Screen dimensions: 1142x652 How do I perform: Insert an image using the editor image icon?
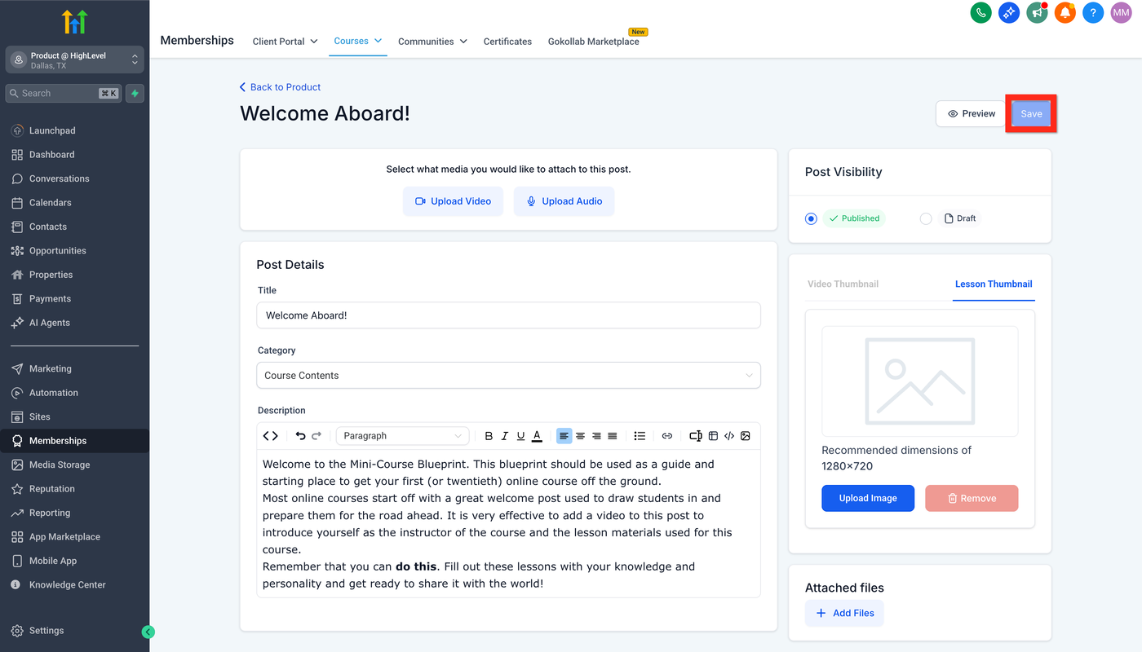click(745, 436)
